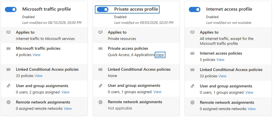Click 'None' under Linked Conditional Access policies
This screenshot has height=117, width=273.
point(112,76)
